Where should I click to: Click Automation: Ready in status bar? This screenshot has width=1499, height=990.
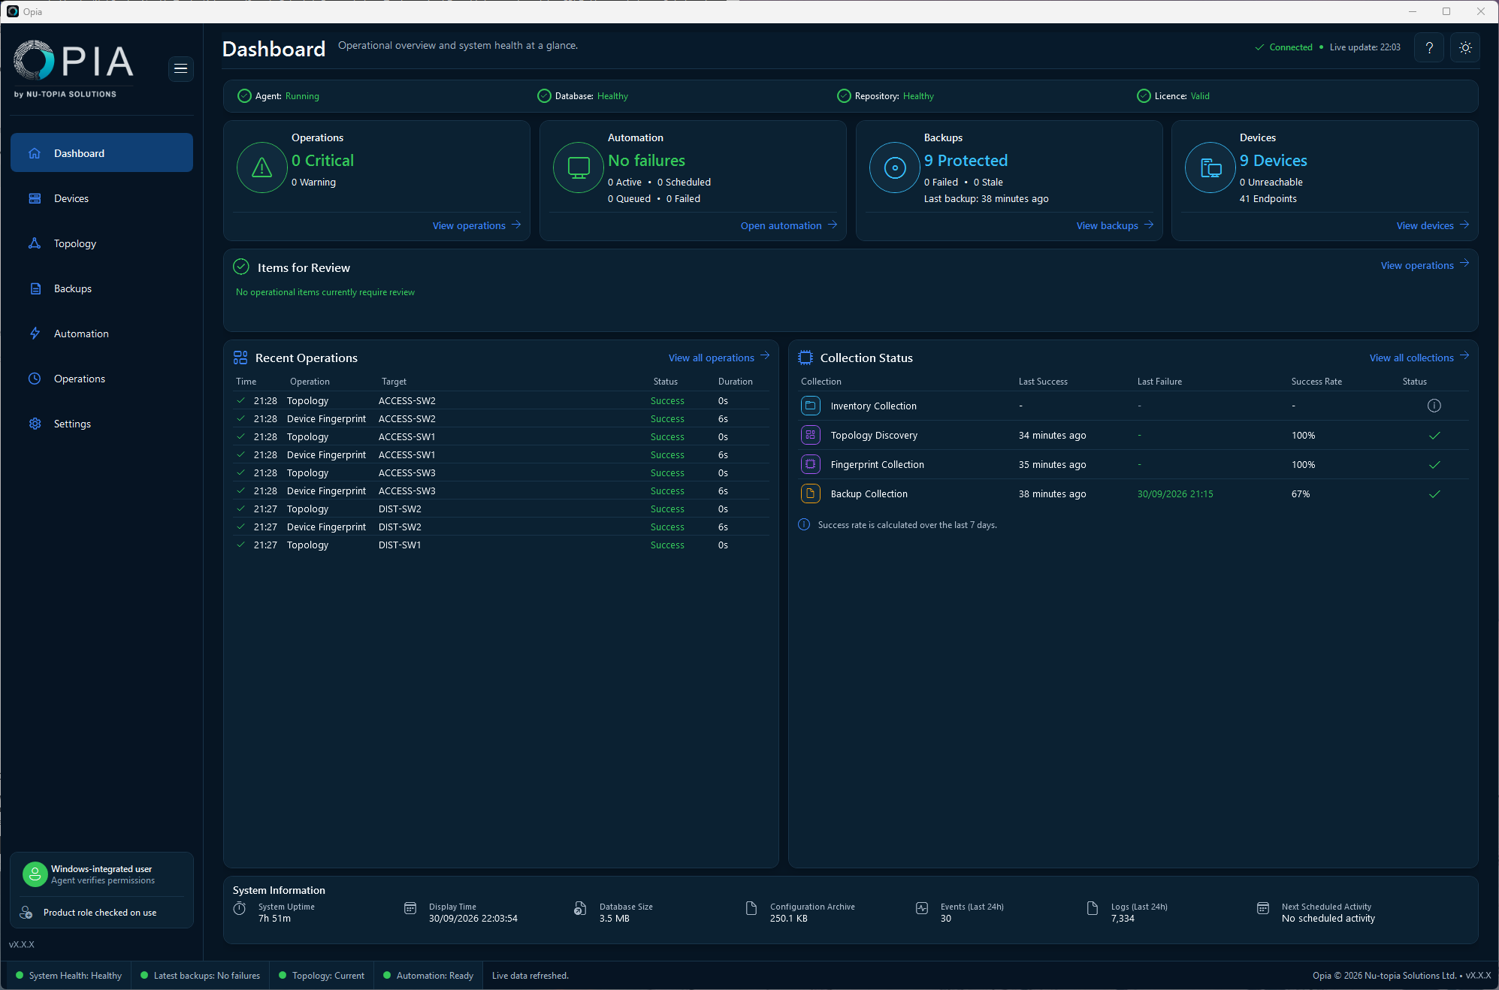coord(428,976)
